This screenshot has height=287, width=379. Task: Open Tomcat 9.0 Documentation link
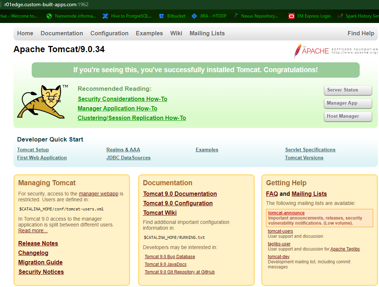coord(180,194)
